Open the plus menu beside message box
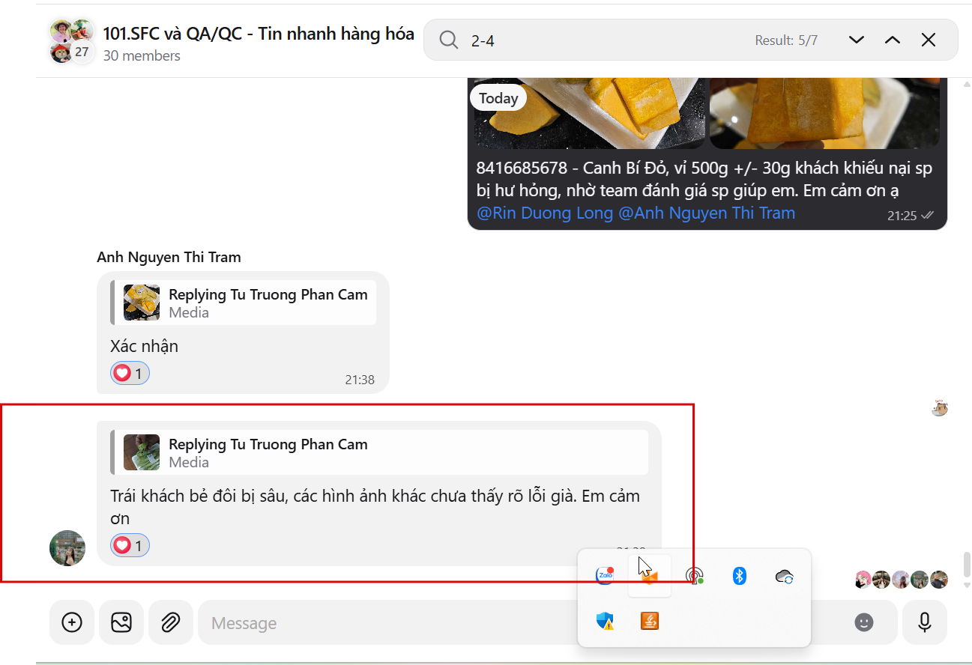This screenshot has width=972, height=665. [x=72, y=622]
